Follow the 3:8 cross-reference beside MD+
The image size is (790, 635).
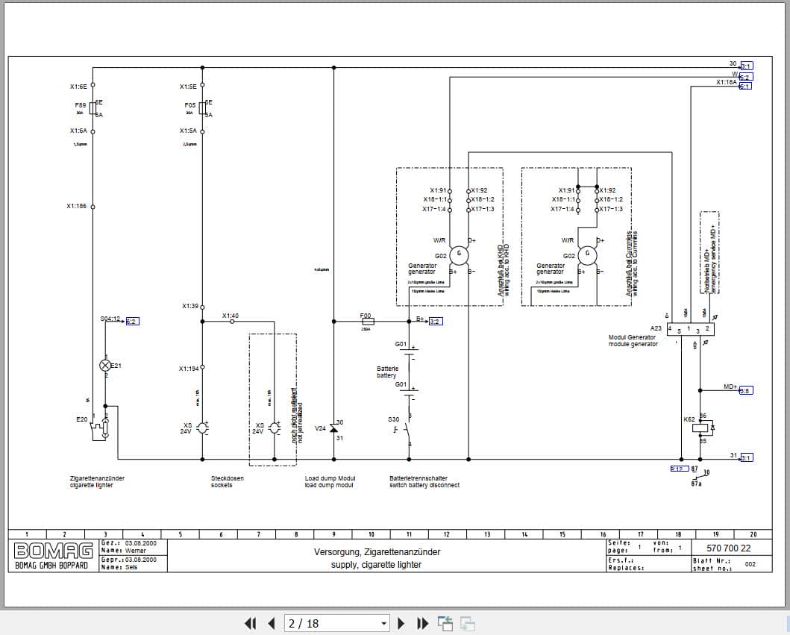[x=746, y=390]
